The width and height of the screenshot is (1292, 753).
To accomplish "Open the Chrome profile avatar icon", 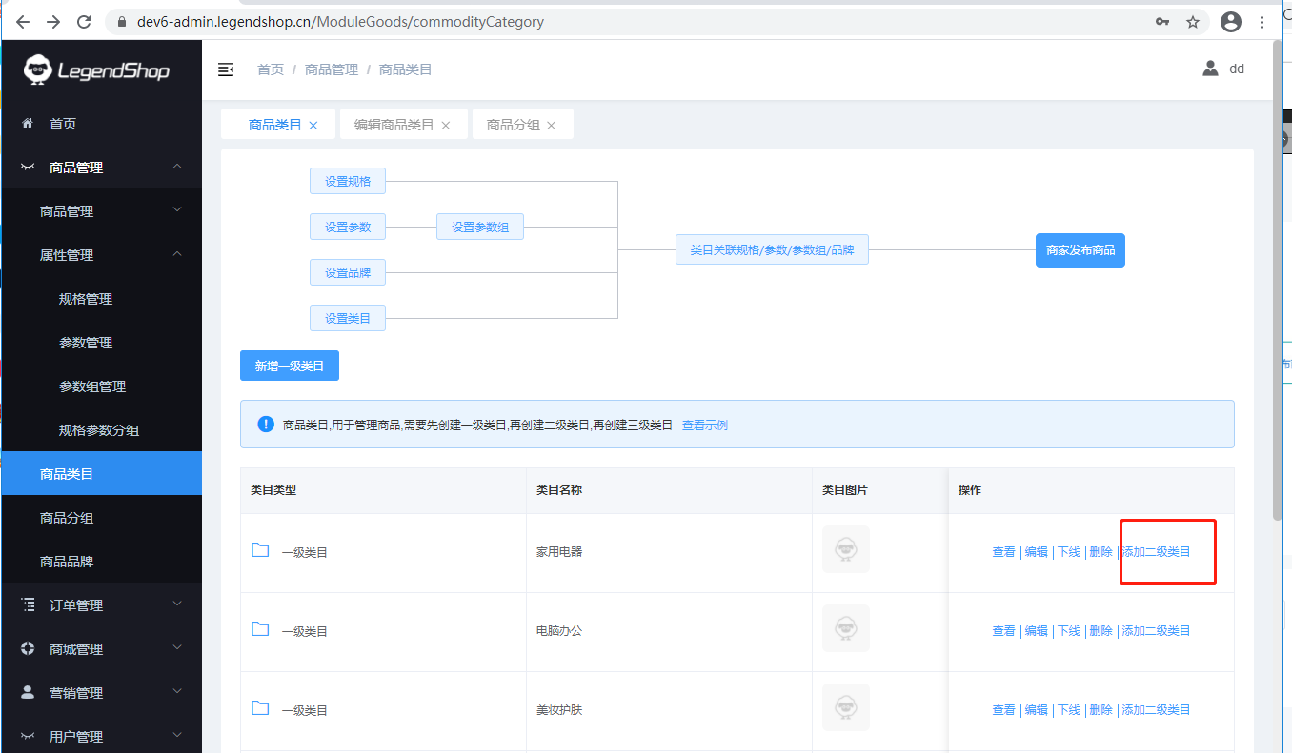I will click(1231, 22).
